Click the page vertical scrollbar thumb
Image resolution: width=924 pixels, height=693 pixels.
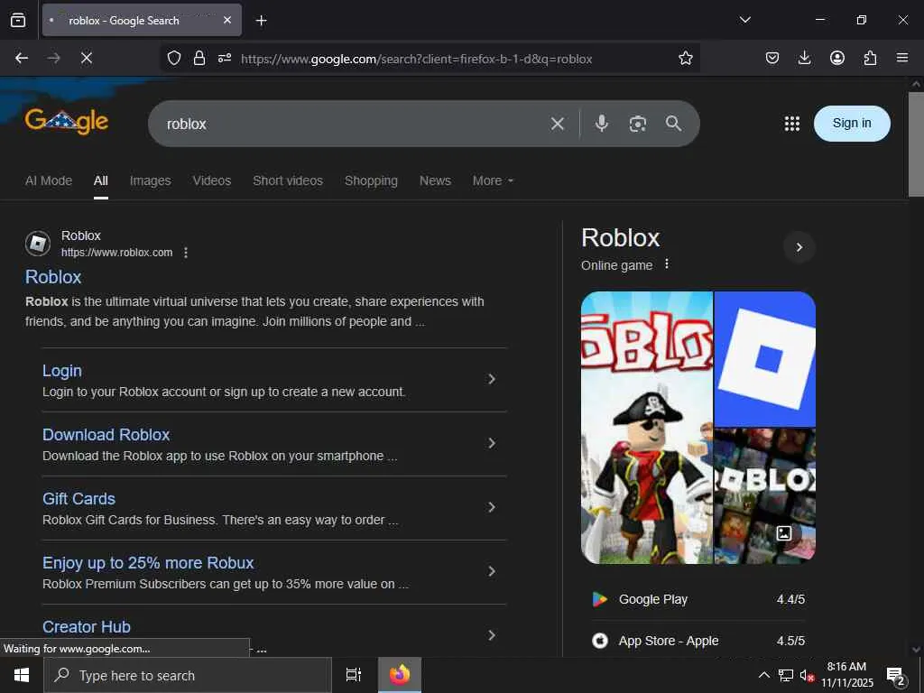(916, 144)
